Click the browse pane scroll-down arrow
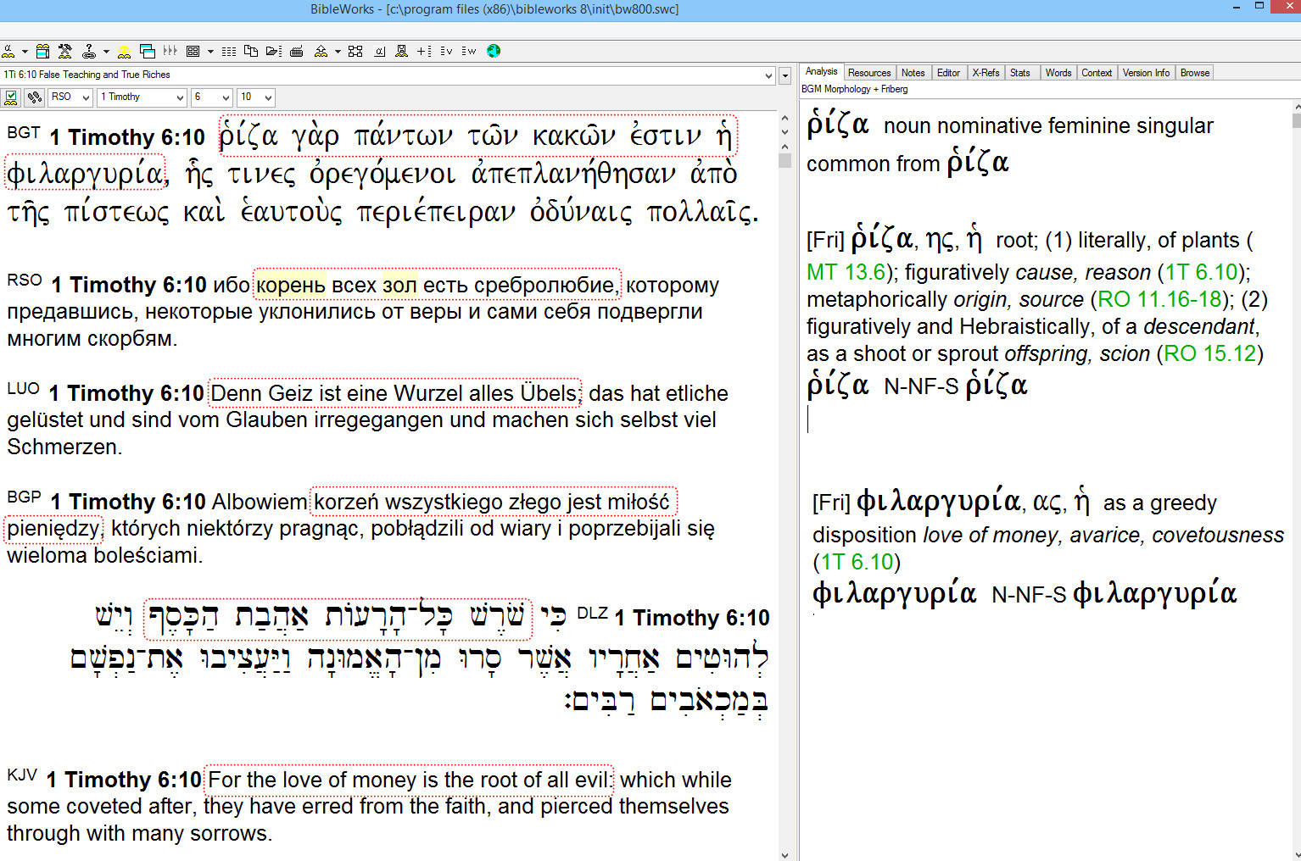This screenshot has width=1301, height=861. point(785,854)
